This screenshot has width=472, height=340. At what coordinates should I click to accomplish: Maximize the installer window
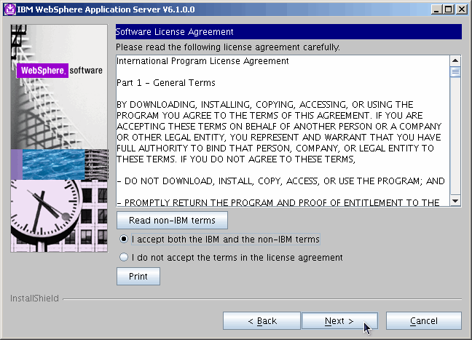[448, 9]
